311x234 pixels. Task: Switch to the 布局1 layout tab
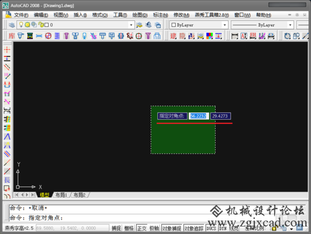[x=61, y=195]
